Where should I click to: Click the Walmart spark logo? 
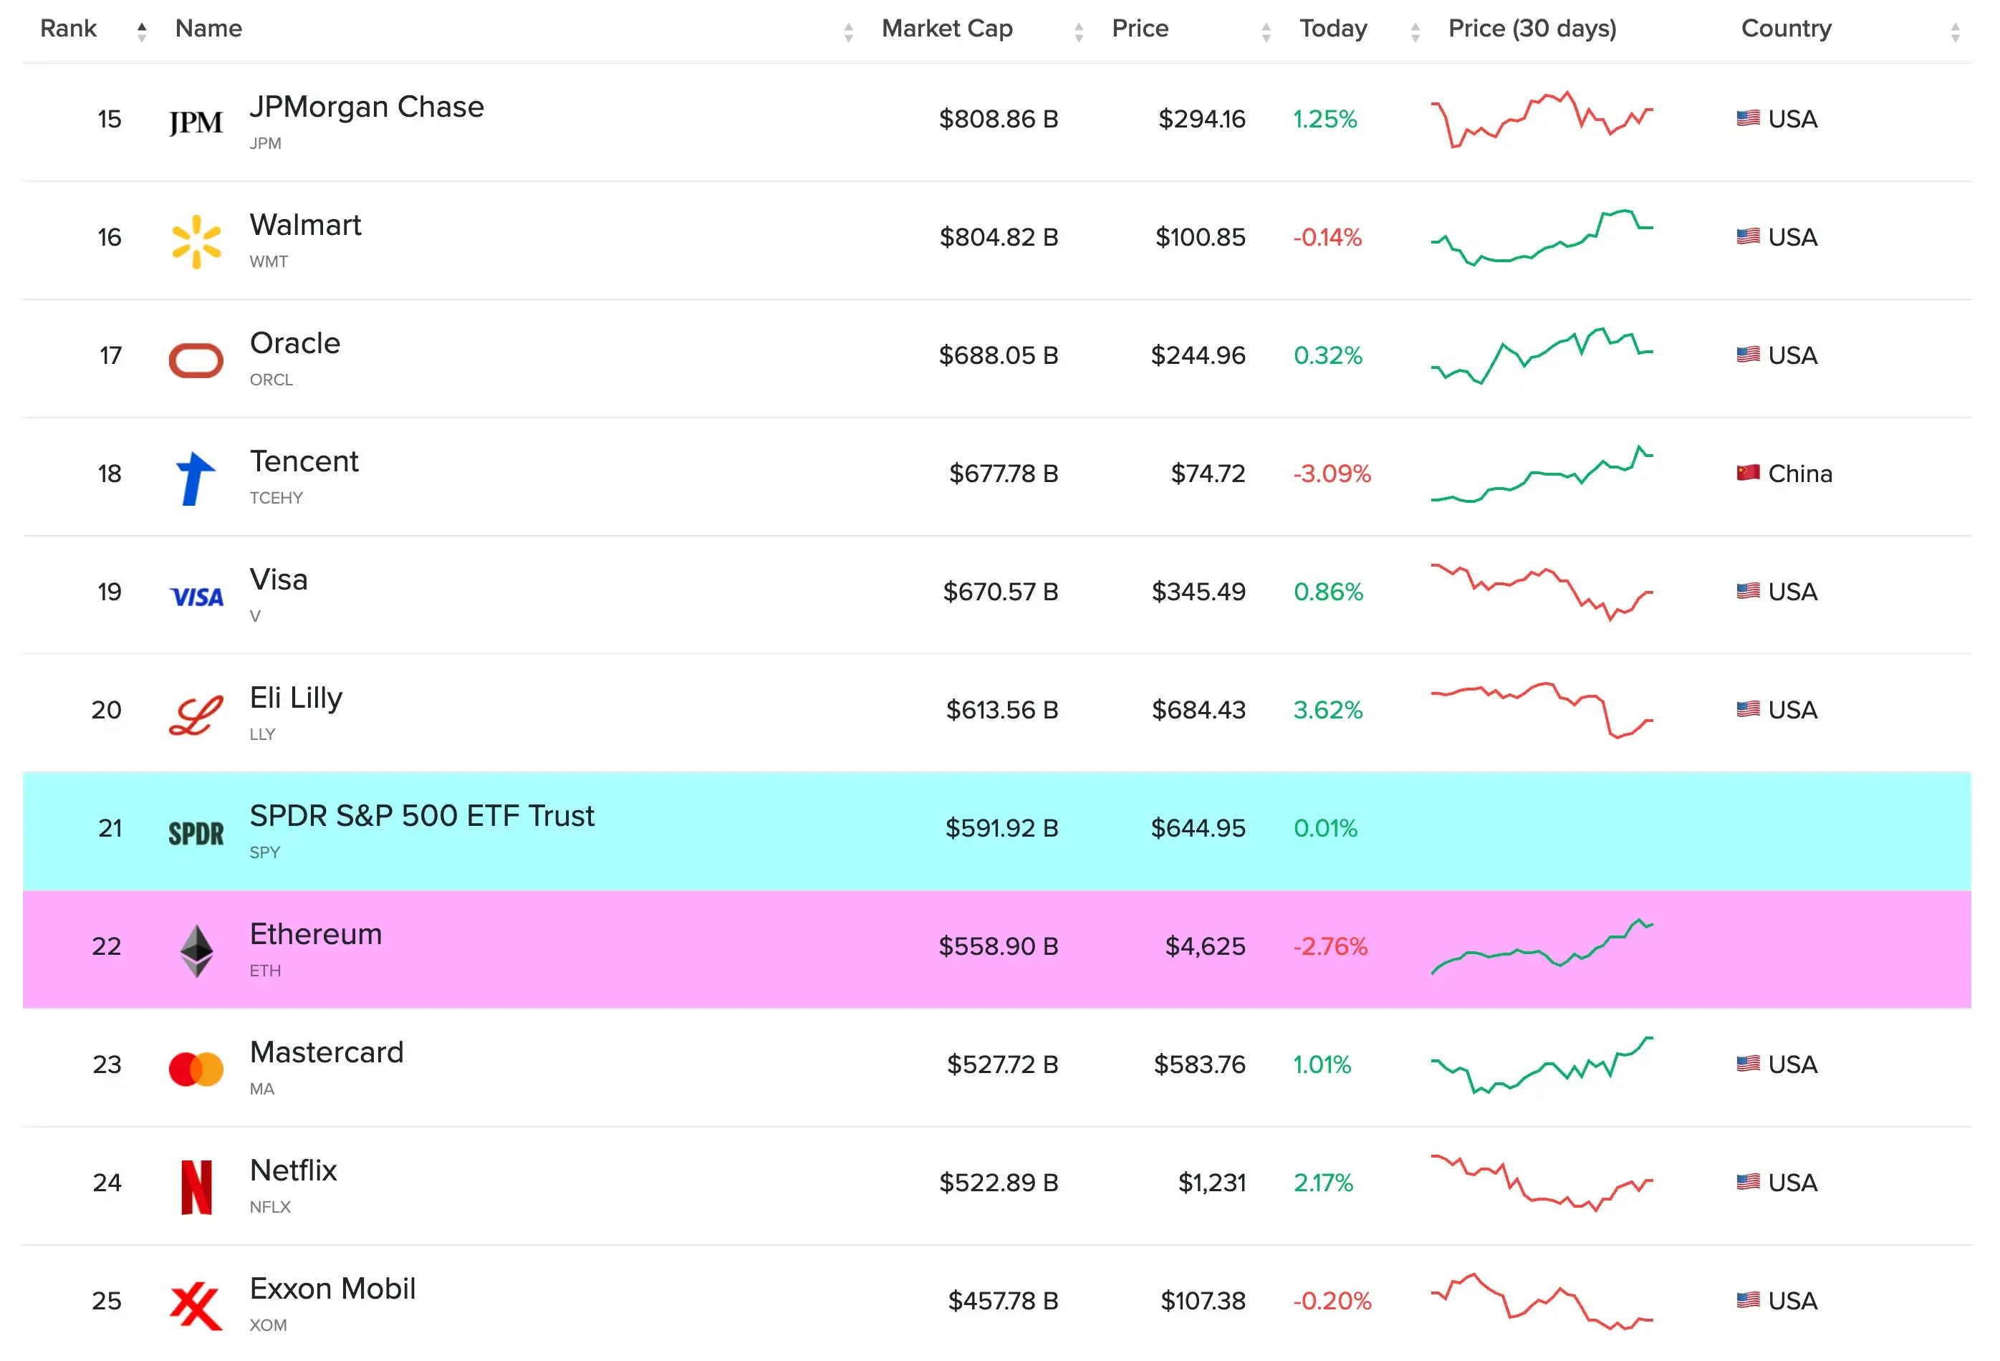pos(196,241)
